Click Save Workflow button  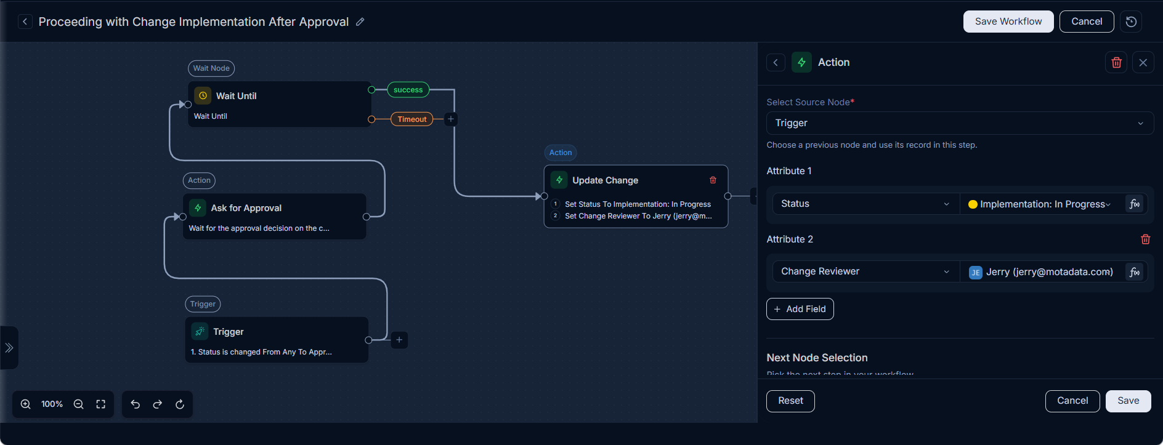pyautogui.click(x=1008, y=22)
